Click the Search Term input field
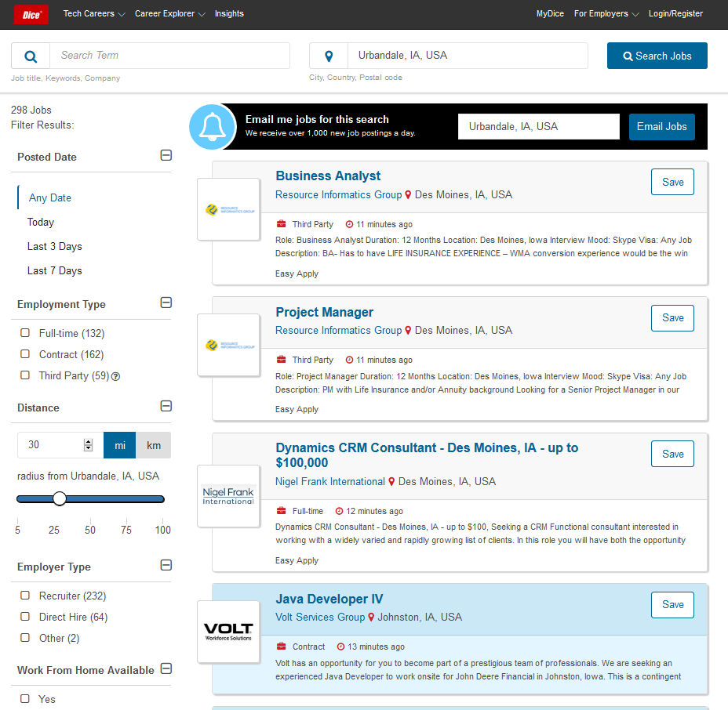This screenshot has height=710, width=728. [170, 56]
